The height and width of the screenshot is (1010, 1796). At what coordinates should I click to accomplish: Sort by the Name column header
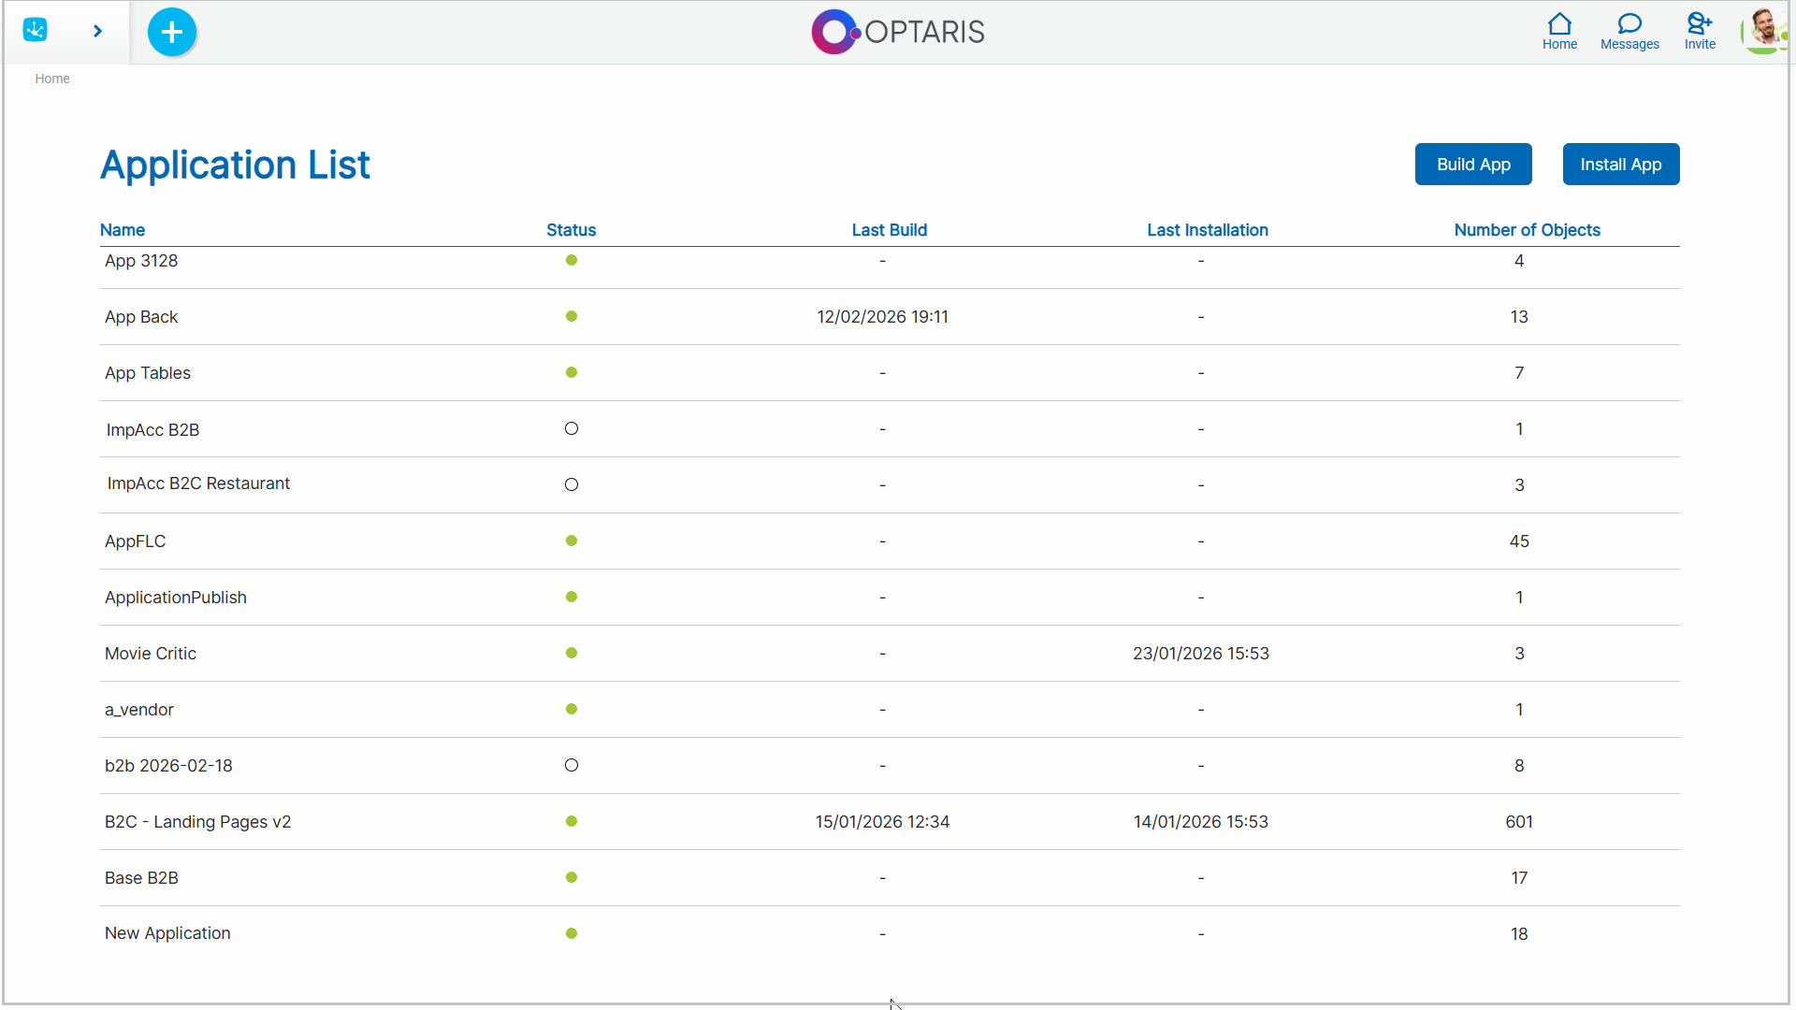click(123, 230)
